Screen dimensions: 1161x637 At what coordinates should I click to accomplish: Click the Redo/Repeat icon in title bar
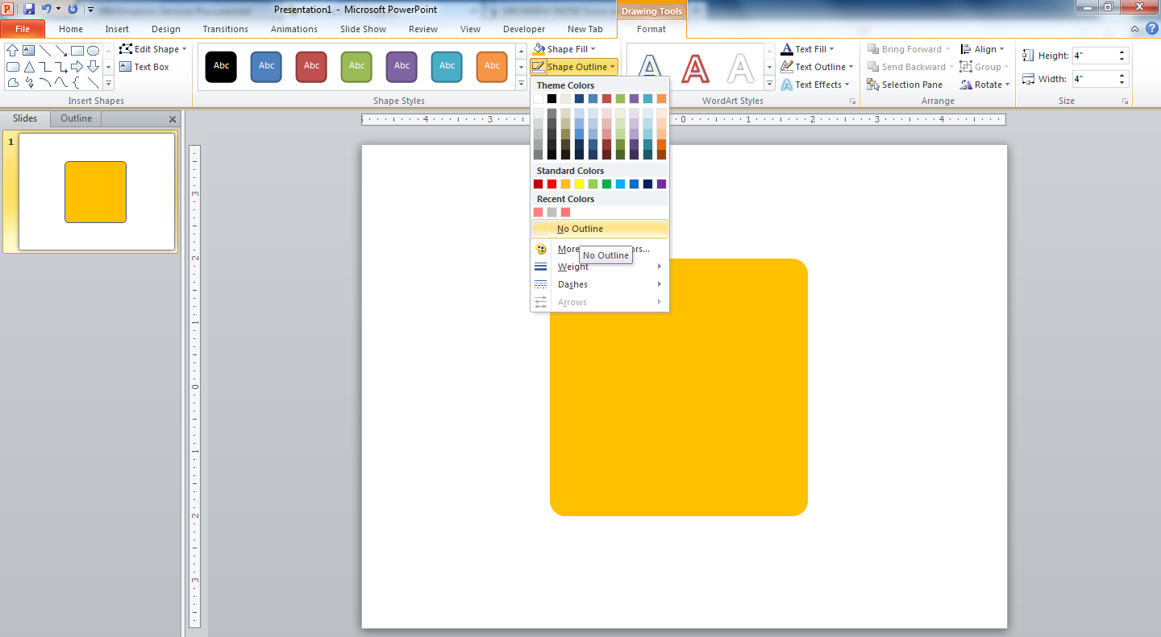tap(73, 9)
